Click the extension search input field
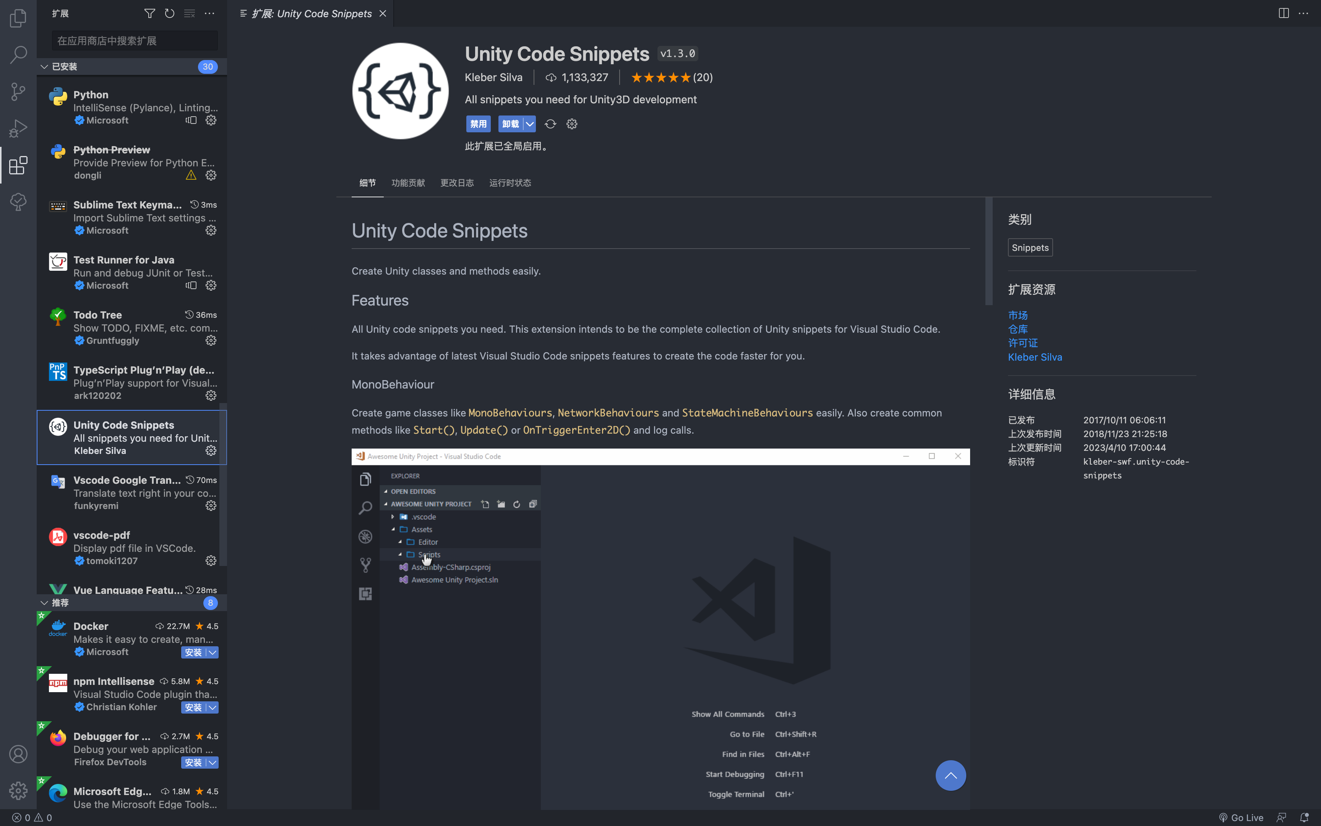 point(135,41)
